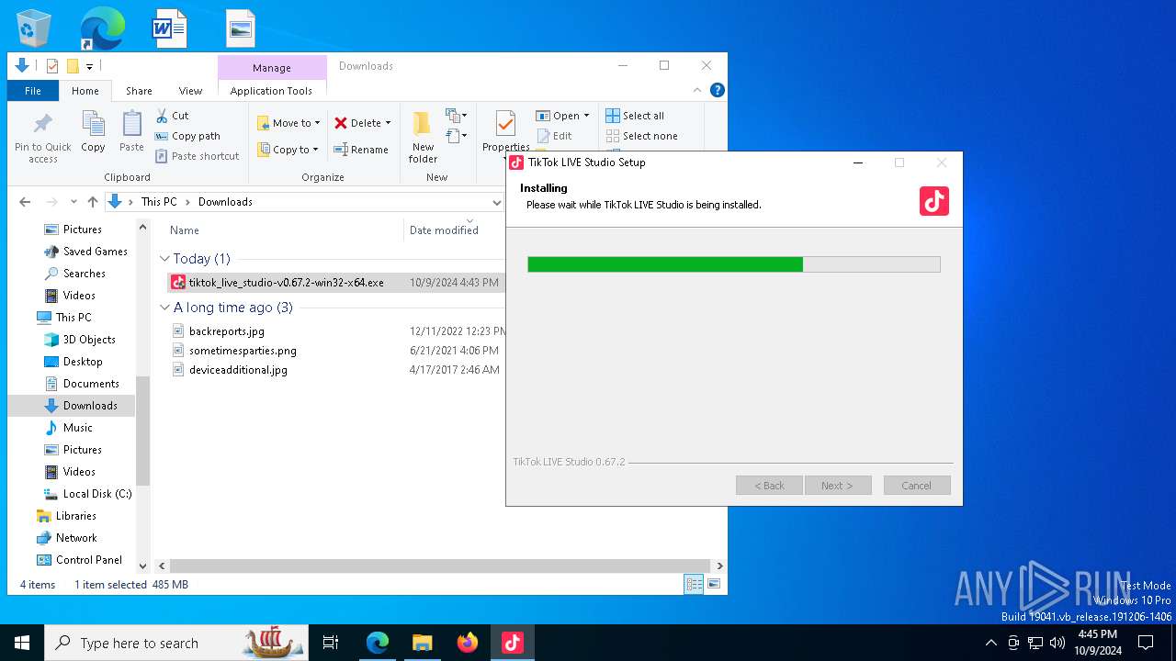Collapse the Today (1) group
This screenshot has width=1176, height=661.
[165, 259]
